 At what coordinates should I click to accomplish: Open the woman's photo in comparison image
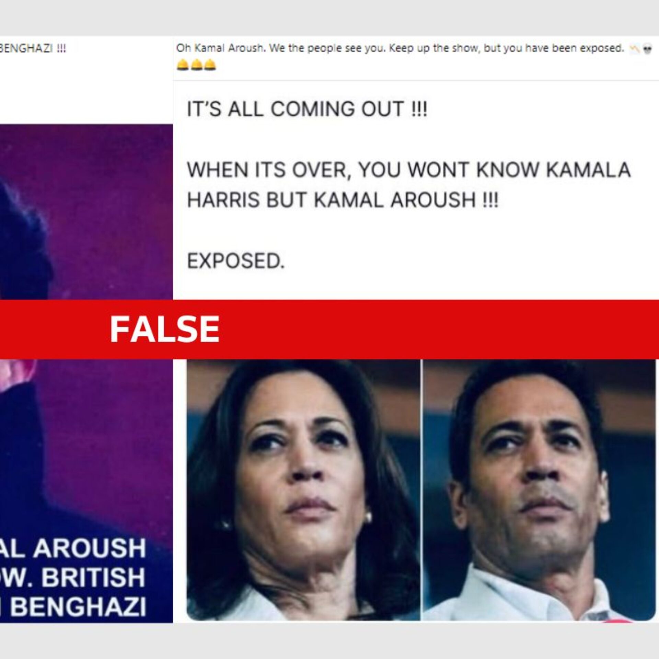(303, 490)
